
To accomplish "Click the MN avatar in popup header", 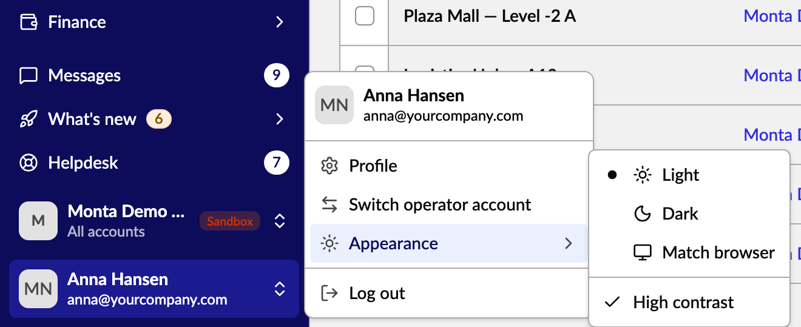I will (334, 105).
